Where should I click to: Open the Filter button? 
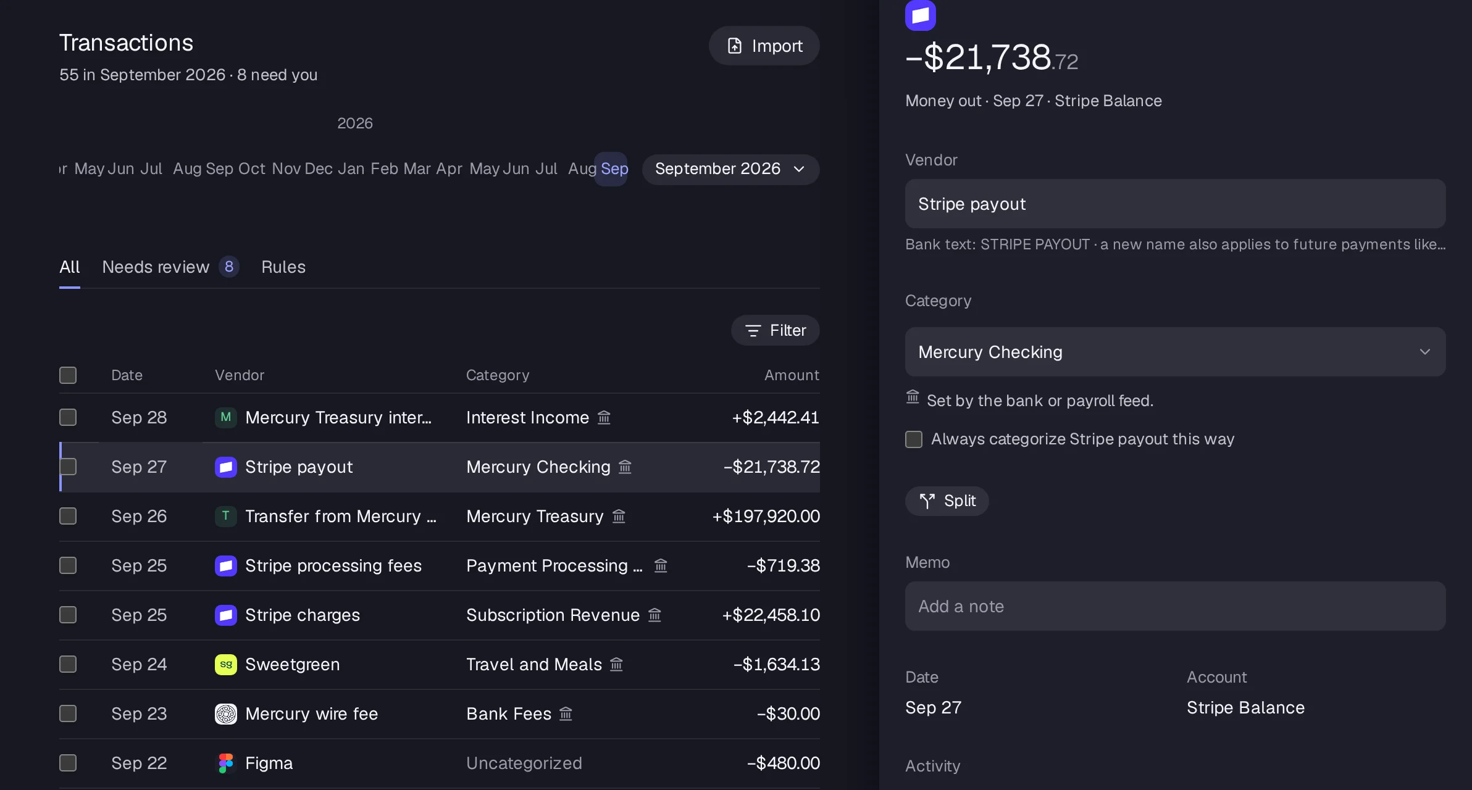(x=776, y=331)
